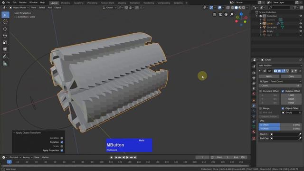The width and height of the screenshot is (304, 171).
Task: Open Material properties tab
Action: point(254,132)
